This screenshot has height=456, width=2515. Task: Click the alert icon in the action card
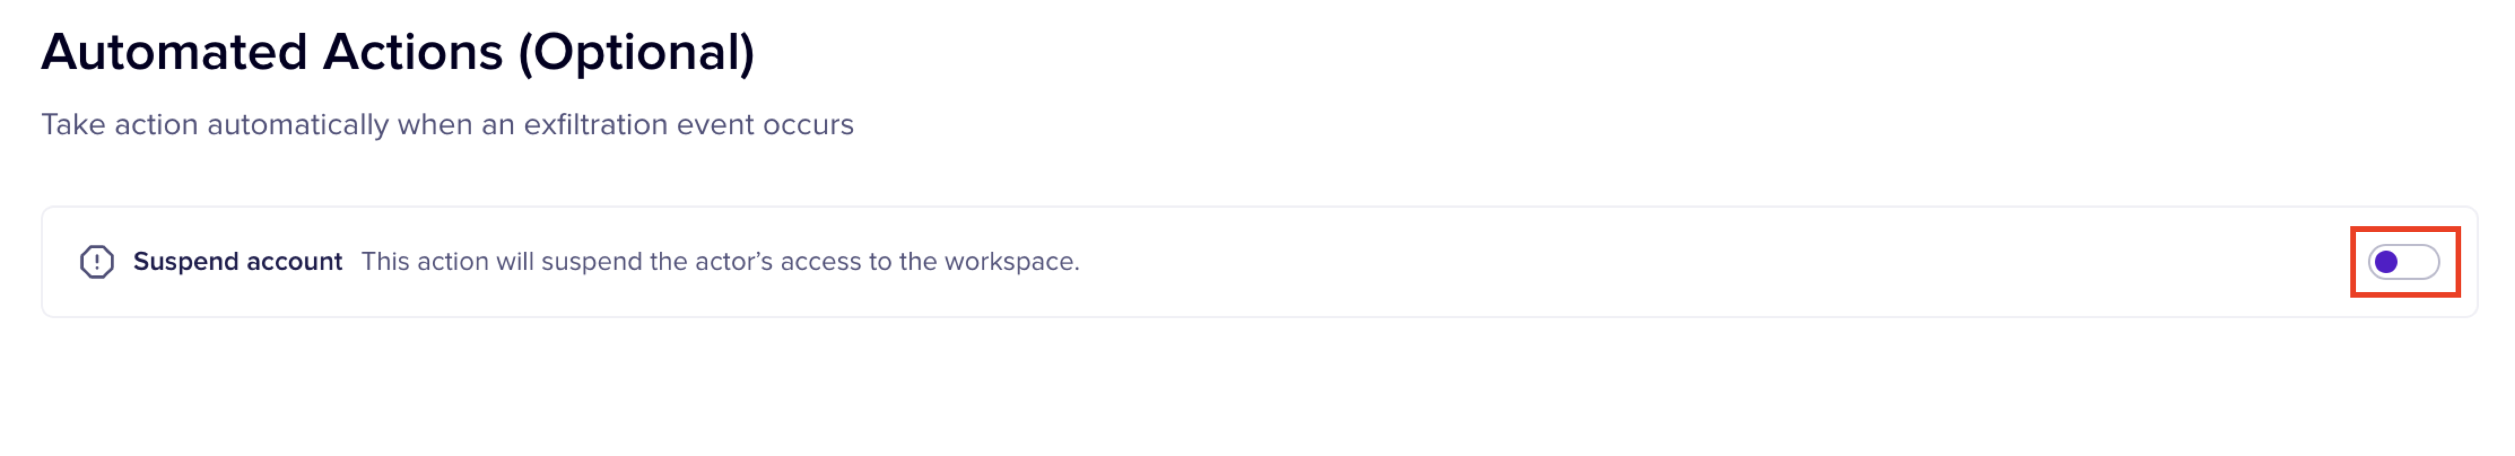click(97, 262)
